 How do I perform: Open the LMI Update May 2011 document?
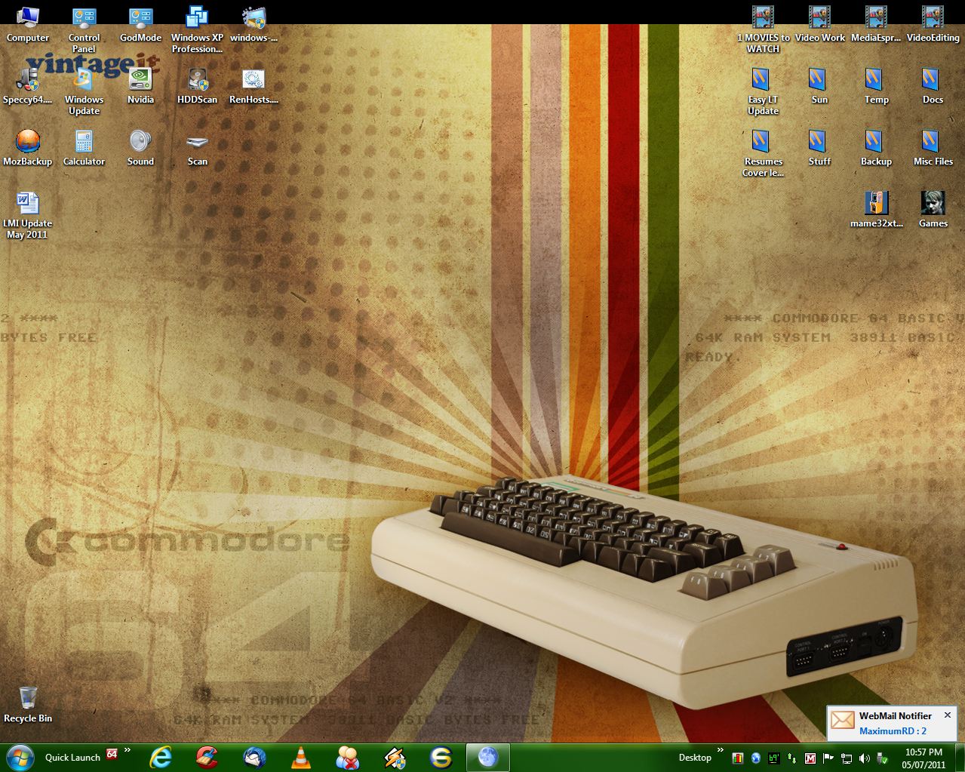[27, 216]
